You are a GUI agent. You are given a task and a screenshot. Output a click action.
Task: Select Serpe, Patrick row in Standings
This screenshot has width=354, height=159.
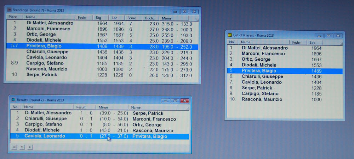pyautogui.click(x=102, y=75)
